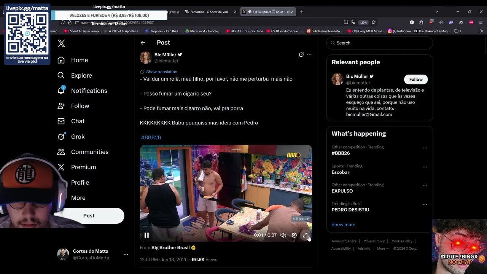Open the Terms of Service footer link
The width and height of the screenshot is (487, 274).
coord(344,241)
